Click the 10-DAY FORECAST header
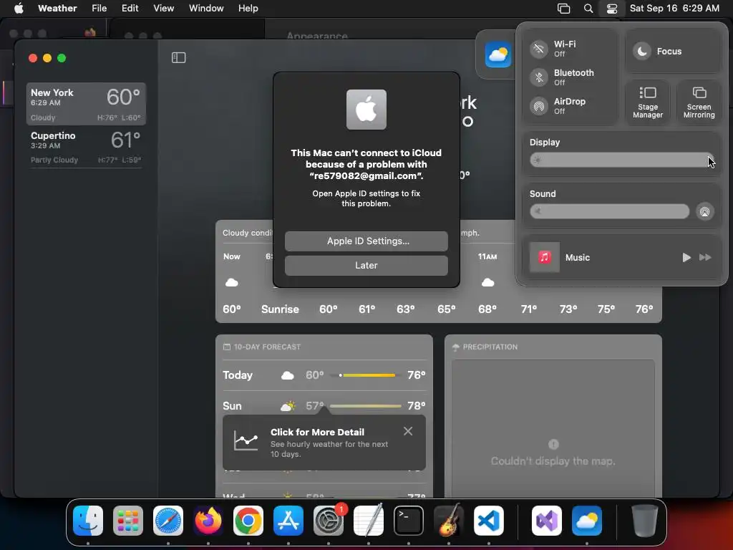Image resolution: width=733 pixels, height=550 pixels. (262, 347)
